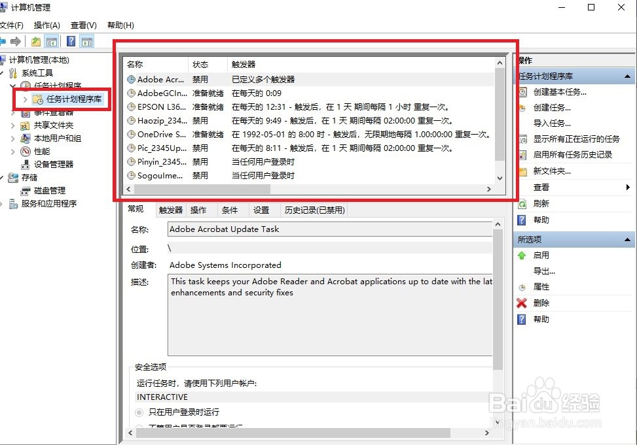Select the Pinyin_2345... task row
Image resolution: width=637 pixels, height=445 pixels.
[309, 162]
